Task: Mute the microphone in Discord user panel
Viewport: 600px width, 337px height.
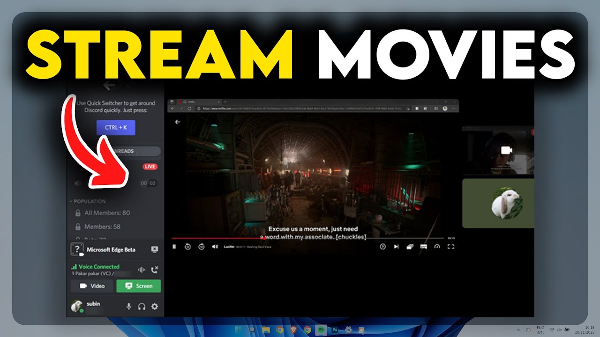Action: point(128,307)
